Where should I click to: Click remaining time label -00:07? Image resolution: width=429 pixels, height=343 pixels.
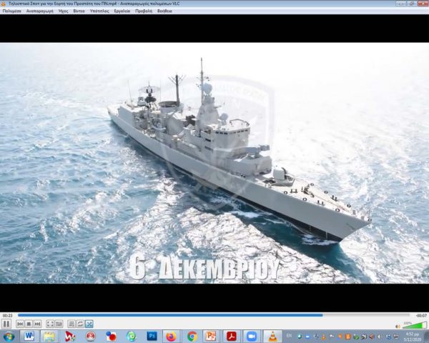click(422, 315)
